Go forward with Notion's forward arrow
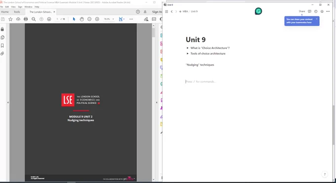 click(176, 11)
